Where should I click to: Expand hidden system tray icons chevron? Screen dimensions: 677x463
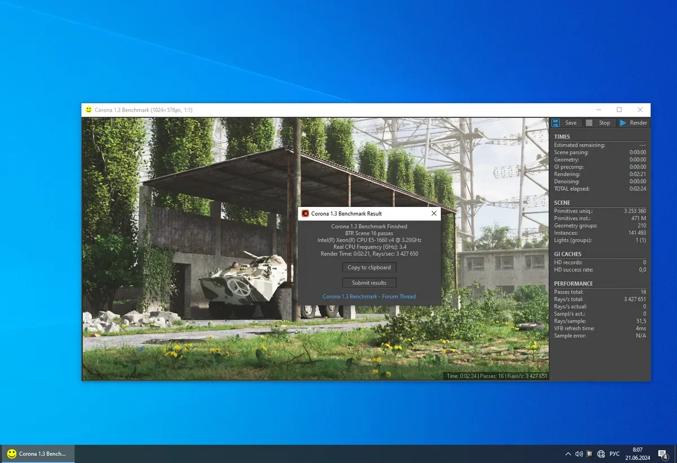(x=568, y=454)
